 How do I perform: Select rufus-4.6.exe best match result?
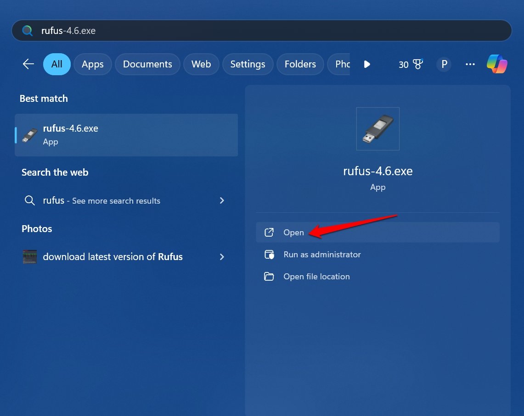(x=126, y=135)
